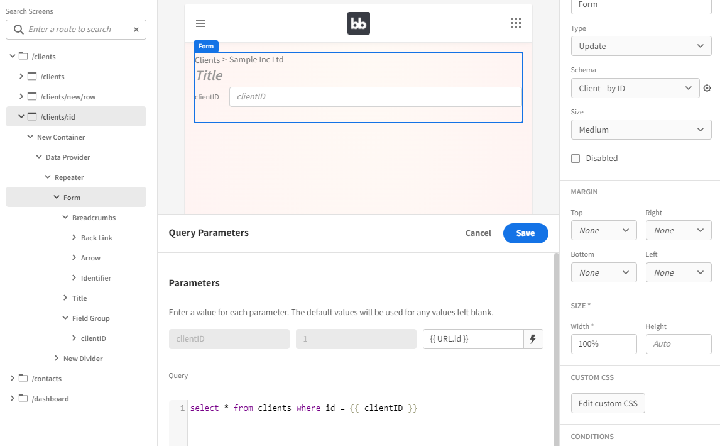Click the clientID field in the preview
The image size is (720, 446).
click(x=375, y=96)
